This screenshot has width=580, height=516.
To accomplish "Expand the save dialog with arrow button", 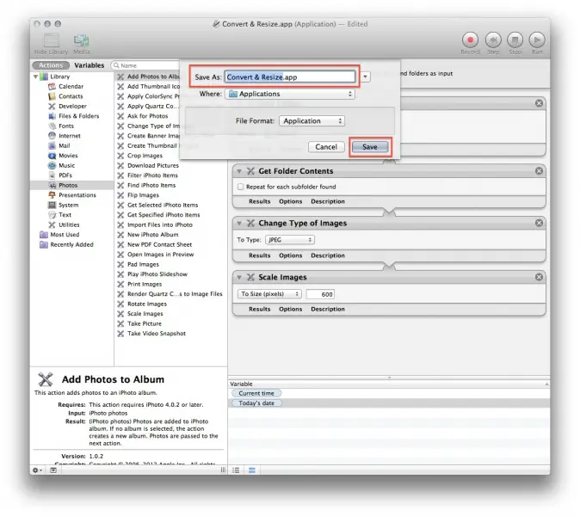I will click(365, 77).
